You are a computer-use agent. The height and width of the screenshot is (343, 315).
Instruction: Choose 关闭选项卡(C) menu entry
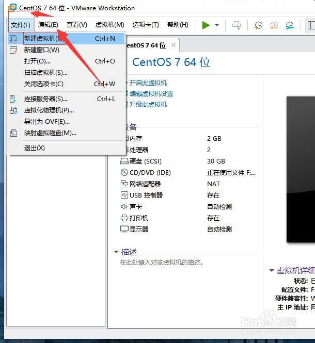(66, 84)
